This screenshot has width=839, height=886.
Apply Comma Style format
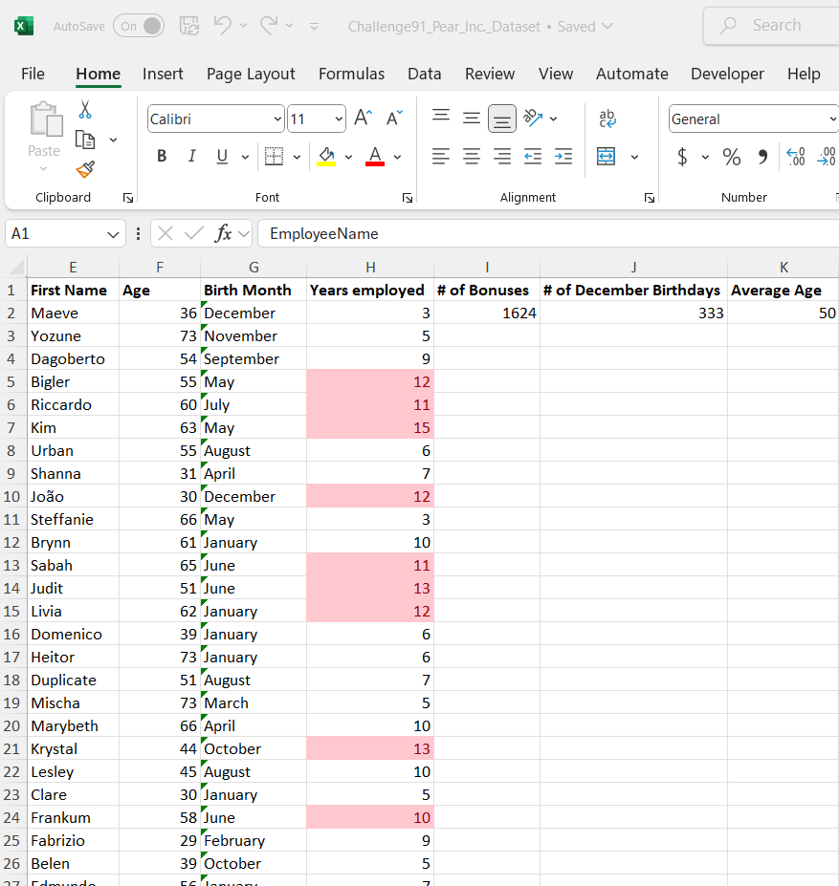click(x=762, y=156)
